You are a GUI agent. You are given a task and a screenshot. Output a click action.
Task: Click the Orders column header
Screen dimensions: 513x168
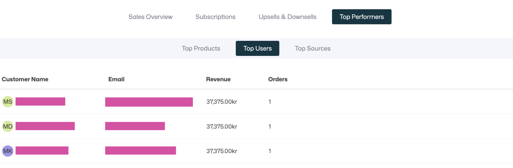coord(278,79)
